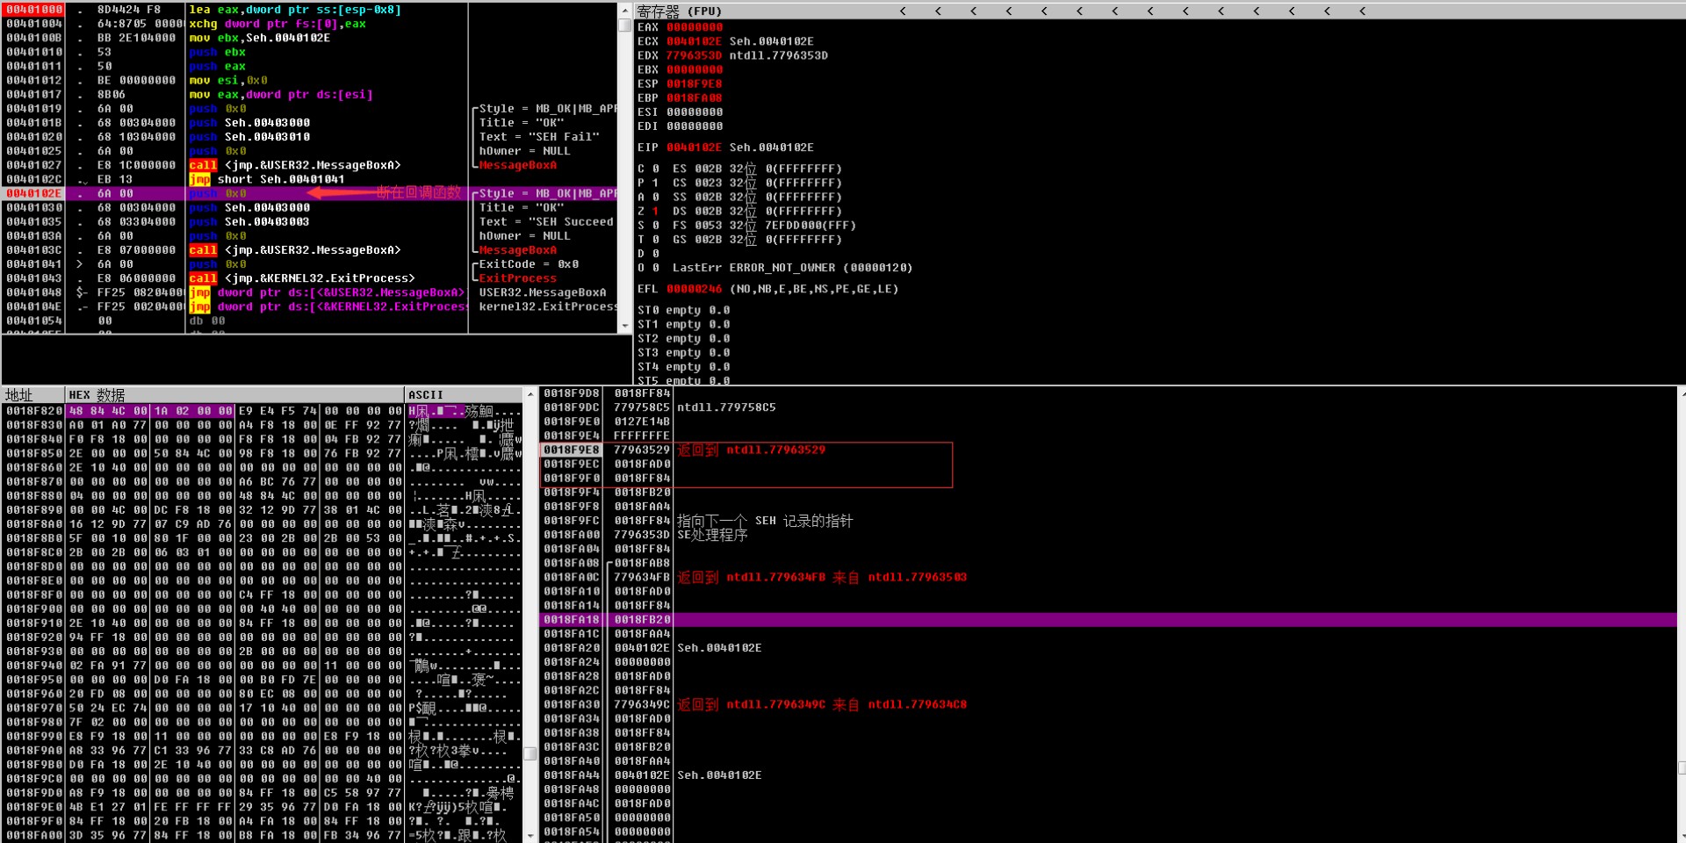Select the ECX register value 0040102E
This screenshot has width=1686, height=843.
point(695,41)
